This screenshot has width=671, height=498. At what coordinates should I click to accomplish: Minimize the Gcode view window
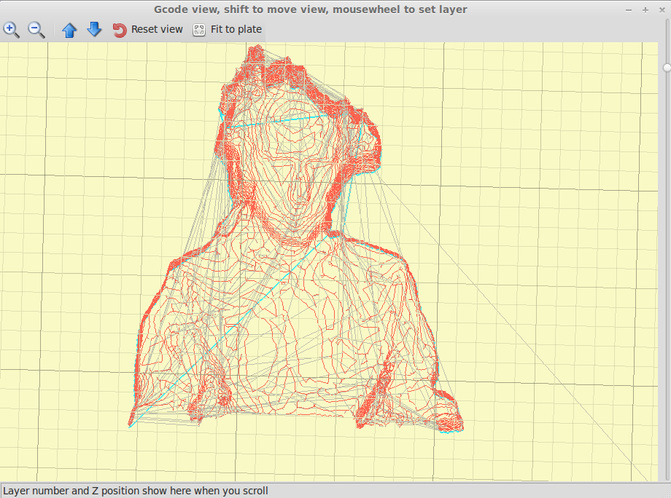629,9
